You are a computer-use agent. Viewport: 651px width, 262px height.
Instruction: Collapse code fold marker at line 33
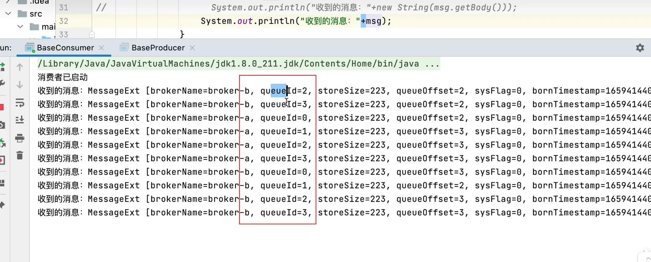click(92, 34)
